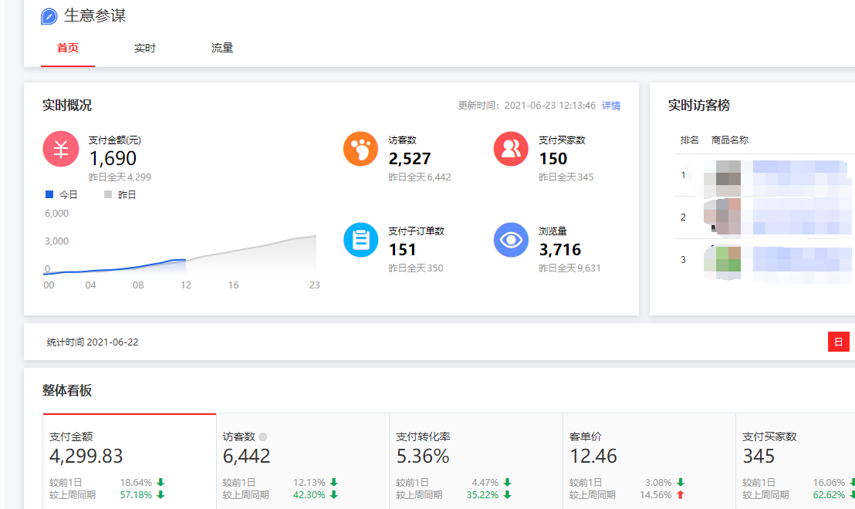Click the 昨日全天 6,442 text

click(x=420, y=177)
